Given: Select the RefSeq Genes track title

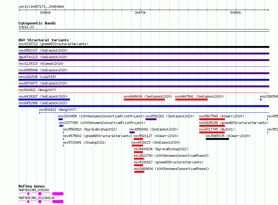Looking at the screenshot, I should (x=32, y=186).
